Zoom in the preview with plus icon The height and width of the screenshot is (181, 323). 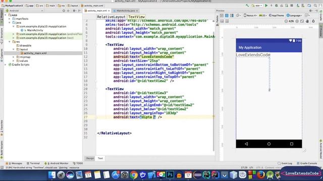click(297, 21)
